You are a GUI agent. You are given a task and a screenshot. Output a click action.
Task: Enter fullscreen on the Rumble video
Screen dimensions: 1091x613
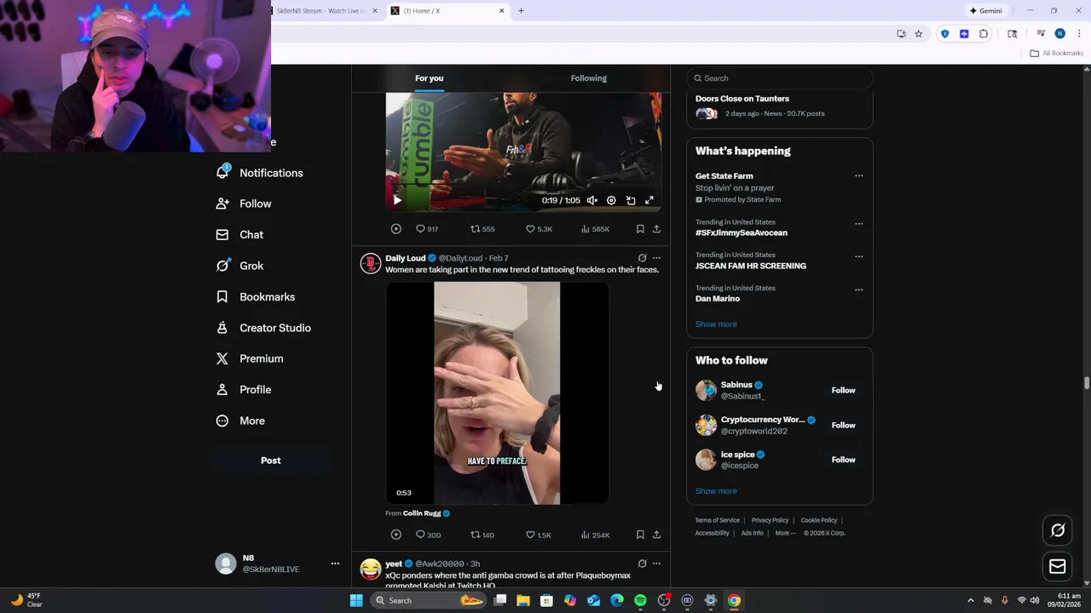649,200
